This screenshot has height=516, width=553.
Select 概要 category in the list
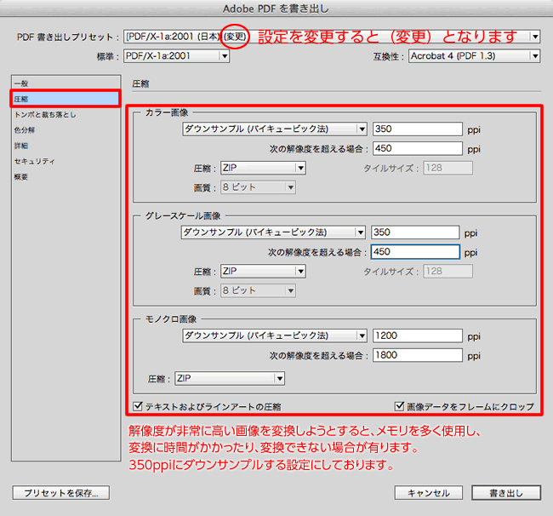66,177
